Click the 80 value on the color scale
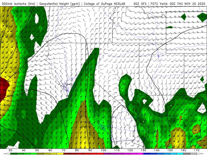The width and height of the screenshot is (207, 155). 77,150
